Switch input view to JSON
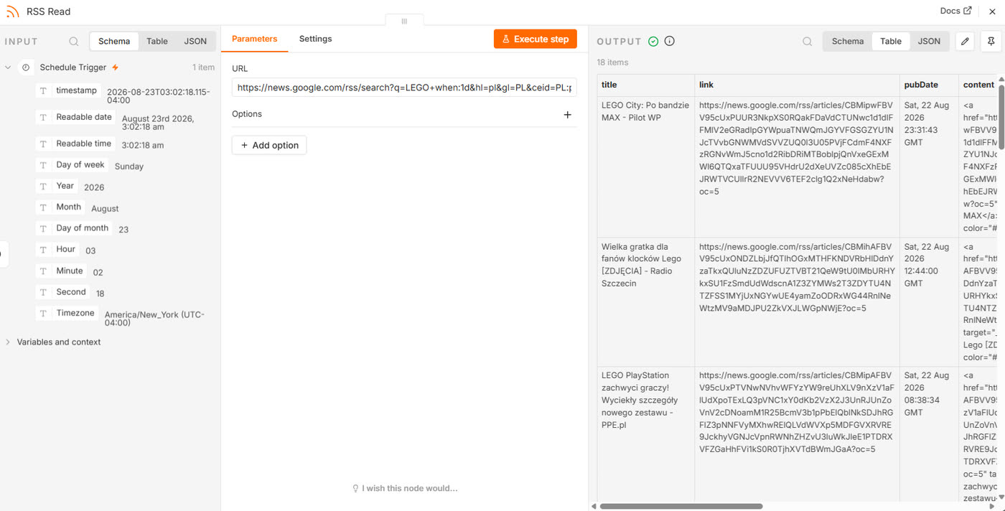 pos(195,42)
